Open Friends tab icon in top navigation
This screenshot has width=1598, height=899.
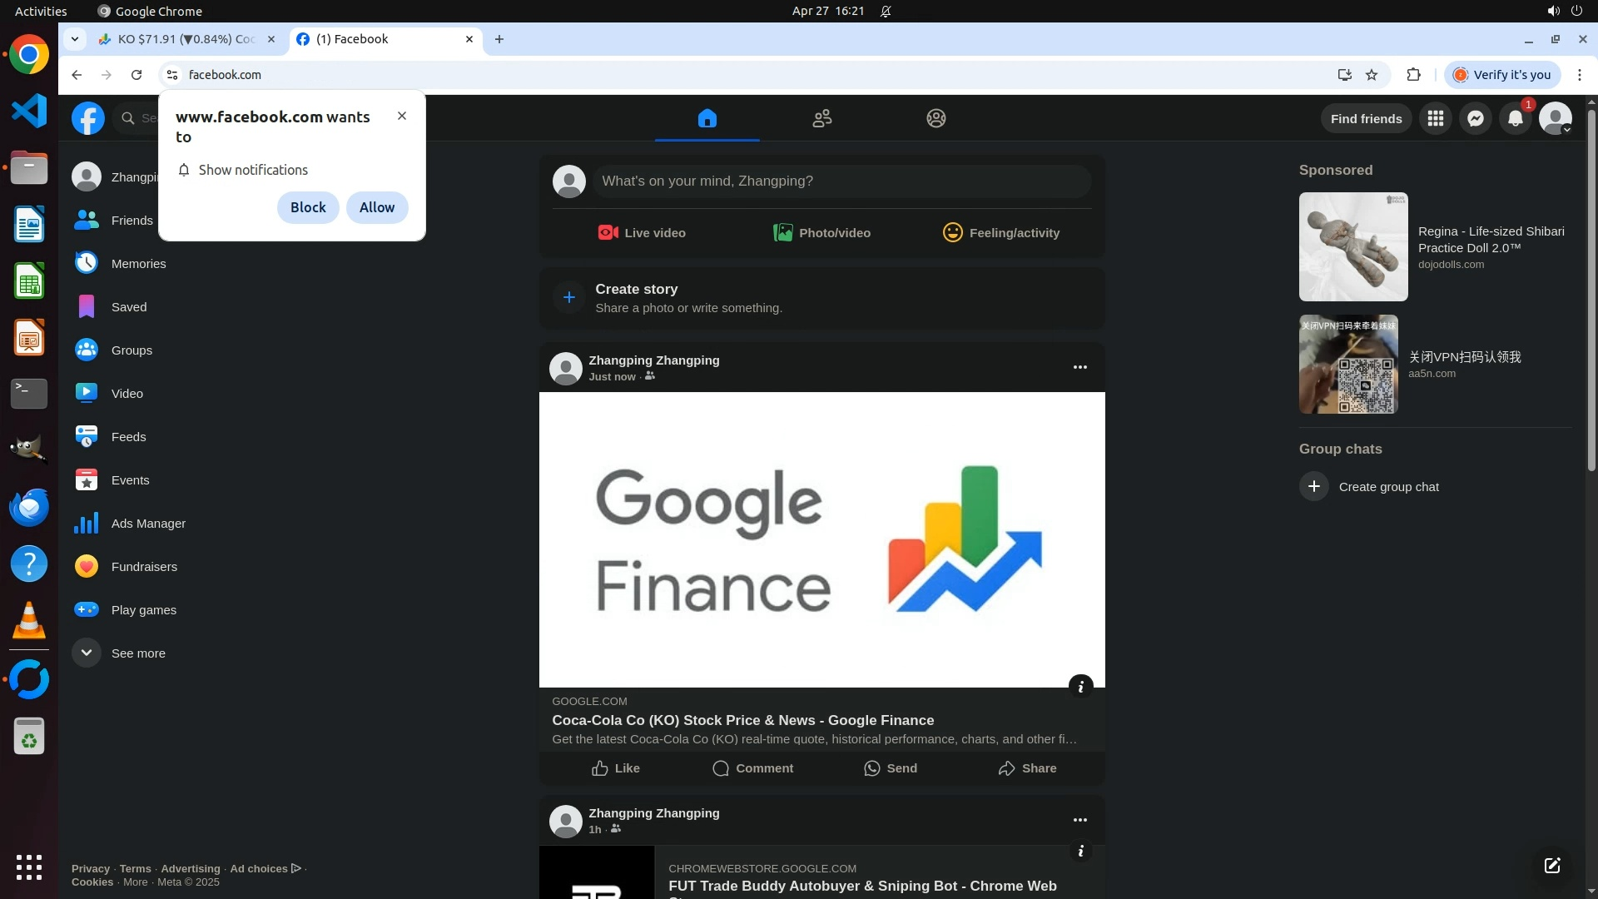(821, 119)
